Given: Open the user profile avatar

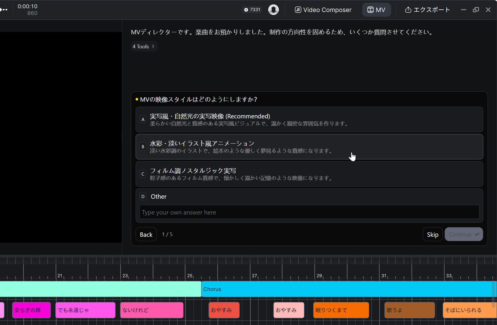Looking at the screenshot, I should [x=274, y=10].
